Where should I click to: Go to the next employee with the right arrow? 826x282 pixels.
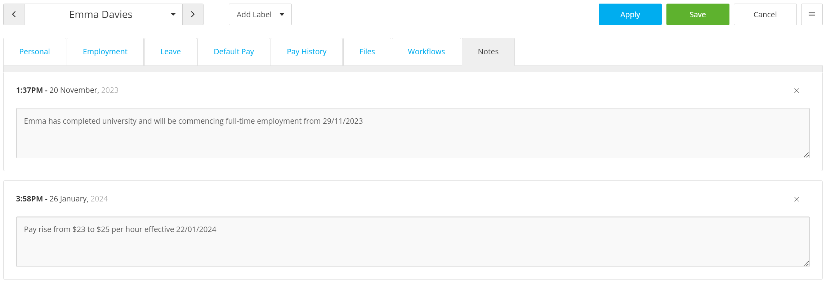point(193,14)
